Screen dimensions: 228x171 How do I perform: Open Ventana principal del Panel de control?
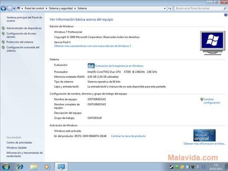pyautogui.click(x=24, y=19)
